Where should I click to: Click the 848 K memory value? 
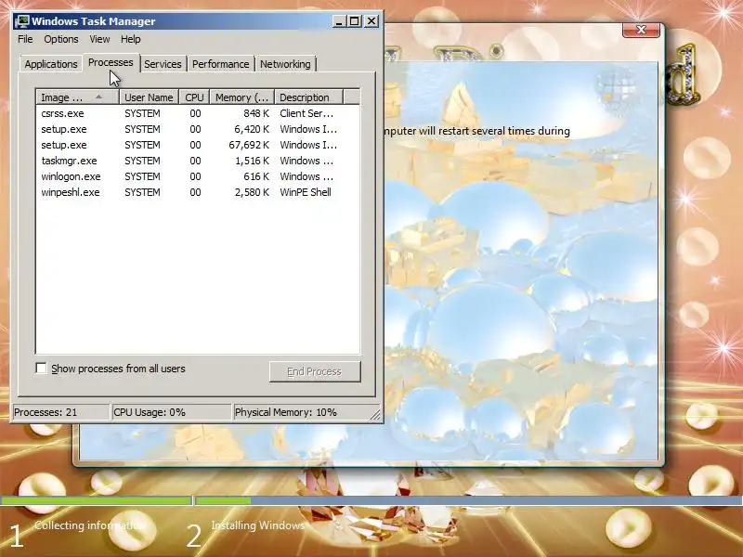(x=256, y=113)
